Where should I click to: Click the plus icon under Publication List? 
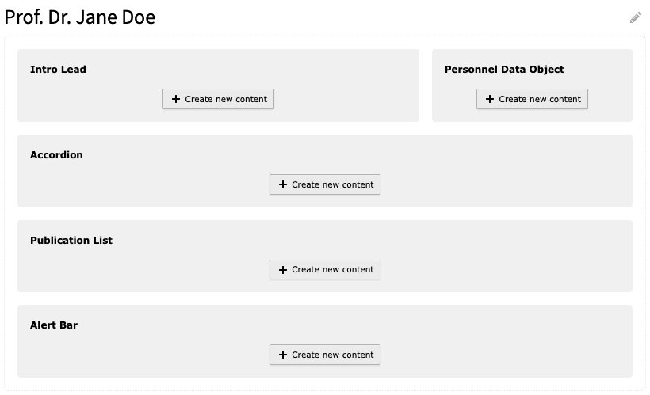tap(282, 270)
